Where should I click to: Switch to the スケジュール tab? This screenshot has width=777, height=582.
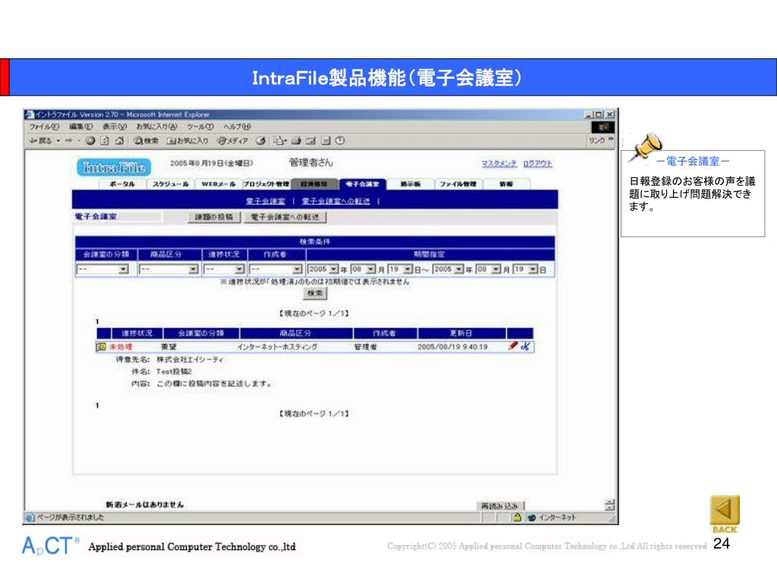point(171,184)
